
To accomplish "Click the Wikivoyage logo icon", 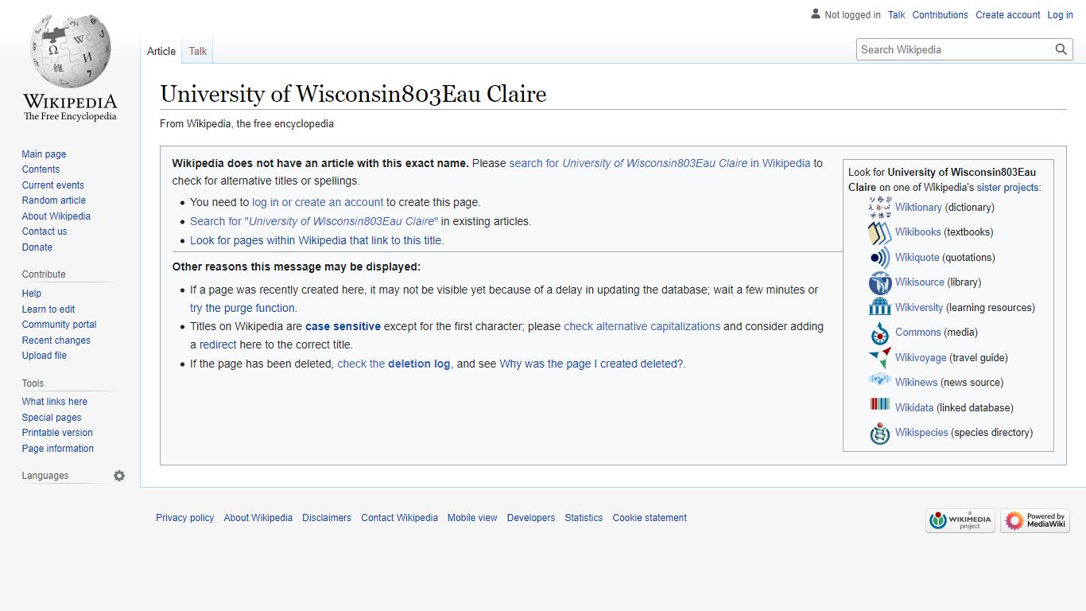I will [x=880, y=358].
